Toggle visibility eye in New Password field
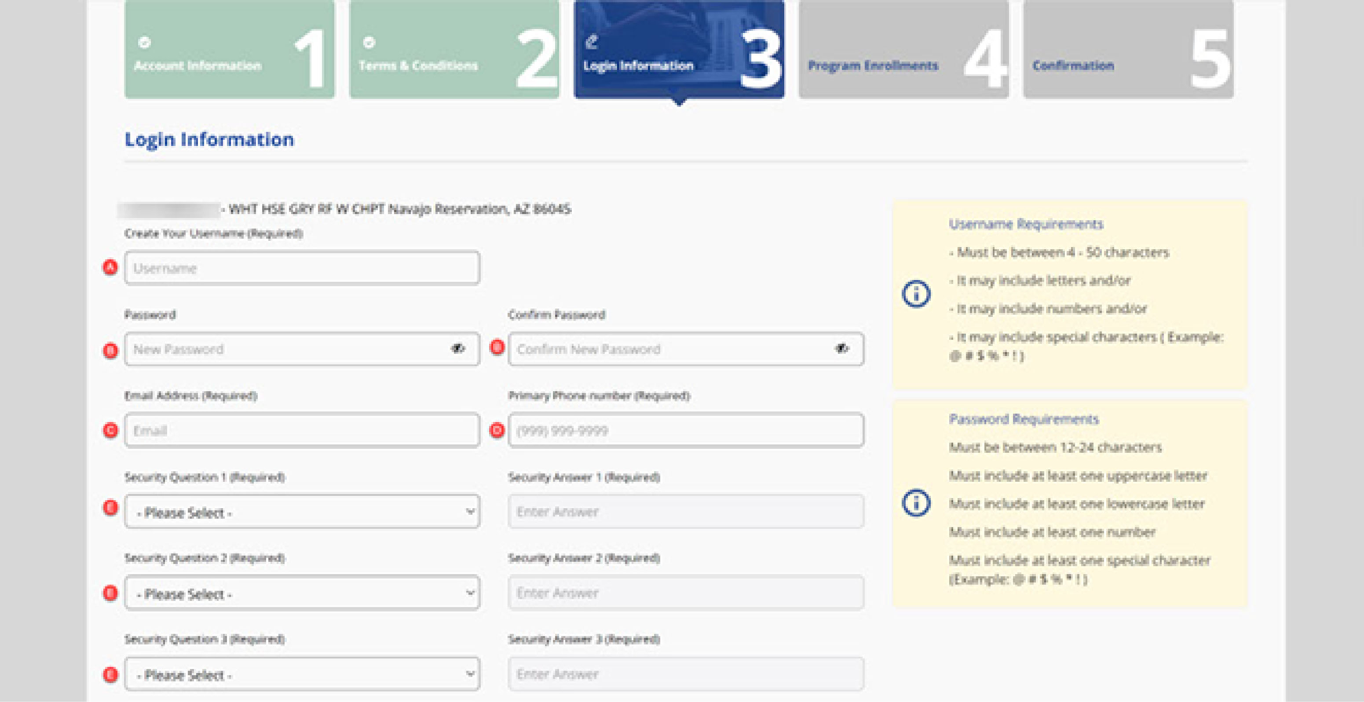Screen dimensions: 1364x702 [458, 349]
